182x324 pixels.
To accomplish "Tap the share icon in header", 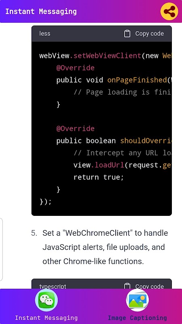I will pyautogui.click(x=169, y=11).
